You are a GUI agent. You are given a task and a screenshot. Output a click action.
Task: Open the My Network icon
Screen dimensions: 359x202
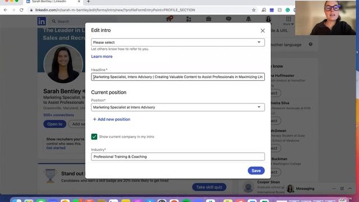[188, 19]
